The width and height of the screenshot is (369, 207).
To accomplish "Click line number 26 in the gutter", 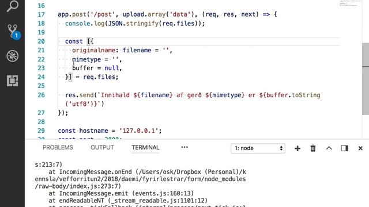I will tap(41, 95).
